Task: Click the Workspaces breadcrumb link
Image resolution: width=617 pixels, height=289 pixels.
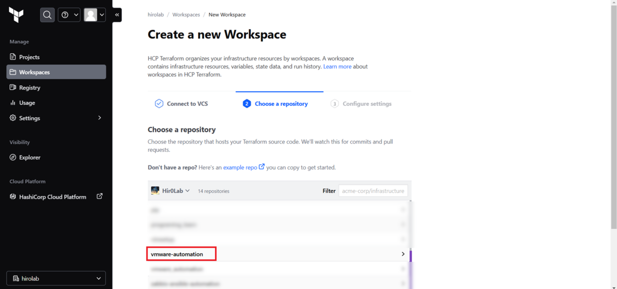Action: (x=186, y=15)
